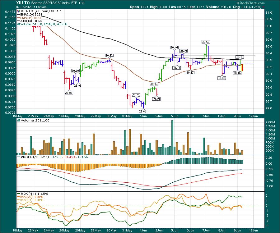Viewport: 280px width, 233px height.
Task: Click the green ROC(44) legend line marker
Action: tap(18, 194)
